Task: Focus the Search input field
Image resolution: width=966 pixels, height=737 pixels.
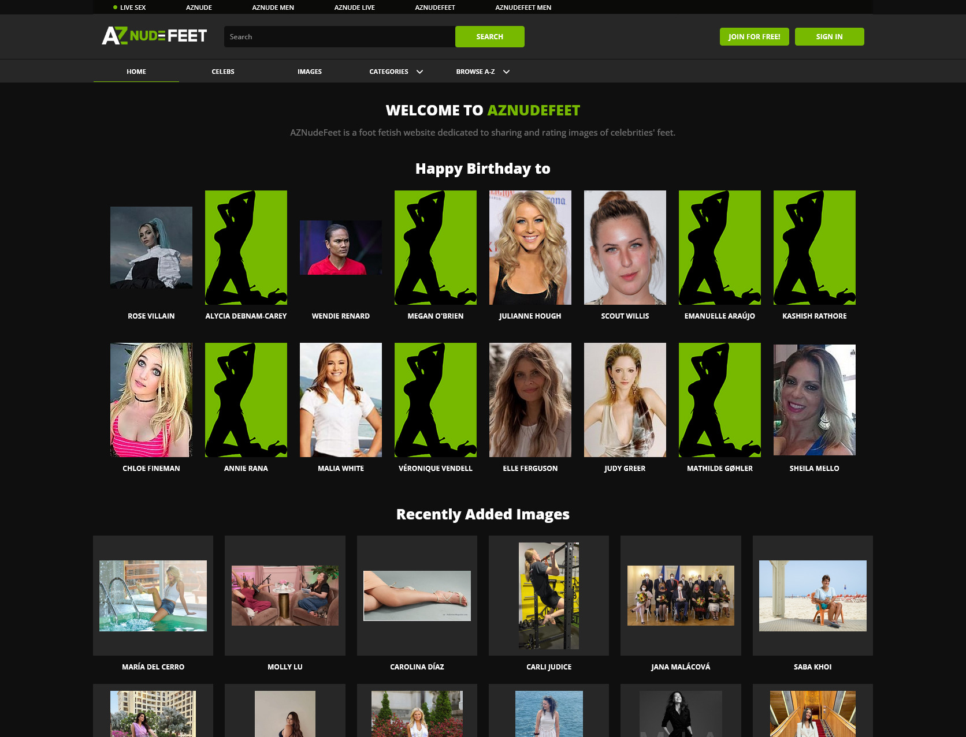Action: [340, 36]
